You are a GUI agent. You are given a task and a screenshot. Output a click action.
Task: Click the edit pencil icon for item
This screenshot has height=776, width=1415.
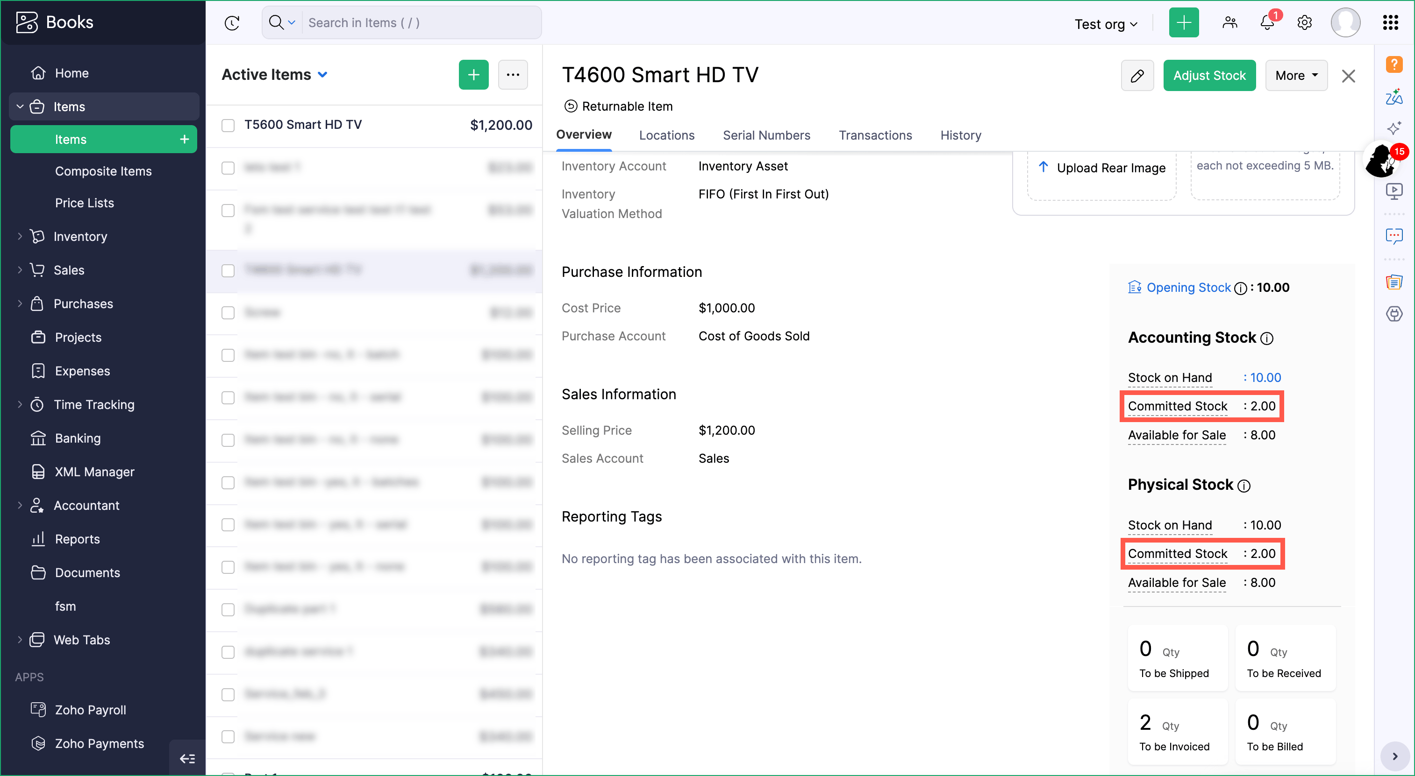point(1137,75)
